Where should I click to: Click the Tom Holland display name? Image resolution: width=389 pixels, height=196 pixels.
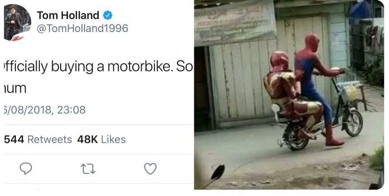point(68,15)
